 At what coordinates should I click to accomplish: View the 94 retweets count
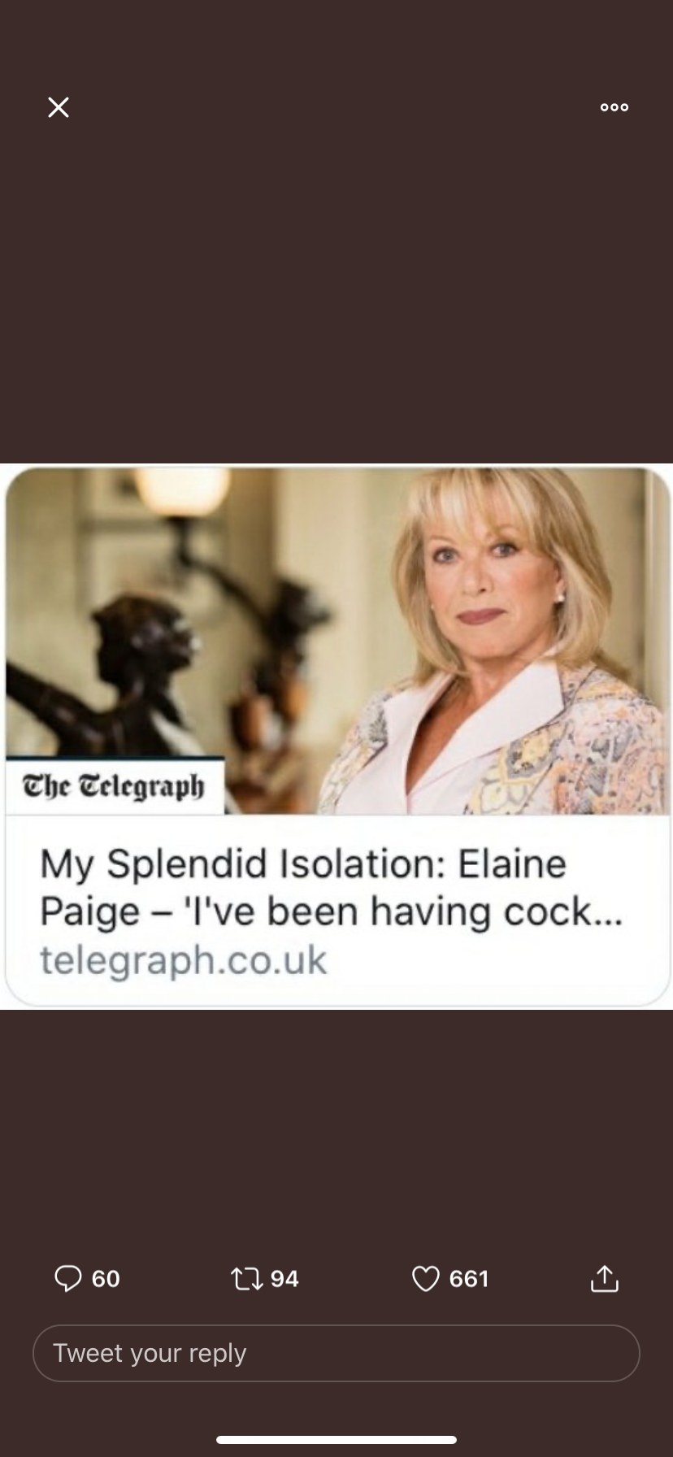point(284,1279)
